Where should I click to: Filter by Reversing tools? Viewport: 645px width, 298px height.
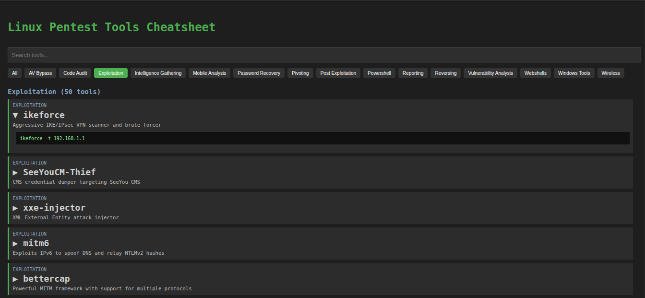pyautogui.click(x=445, y=72)
